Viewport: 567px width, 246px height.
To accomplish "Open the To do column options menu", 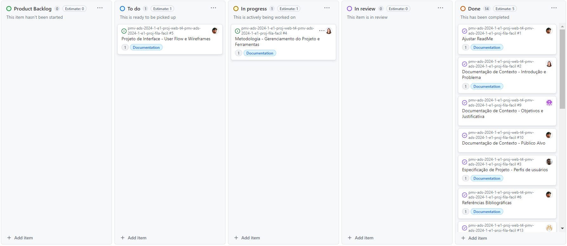I will (x=213, y=8).
